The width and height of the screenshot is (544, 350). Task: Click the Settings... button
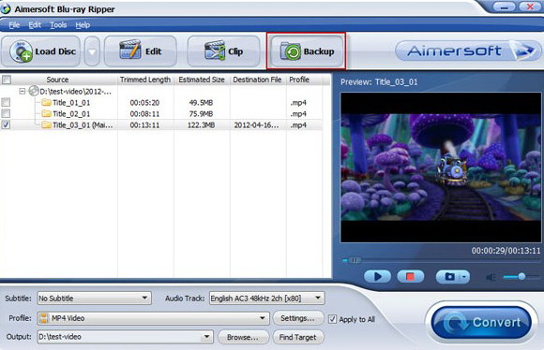click(297, 318)
